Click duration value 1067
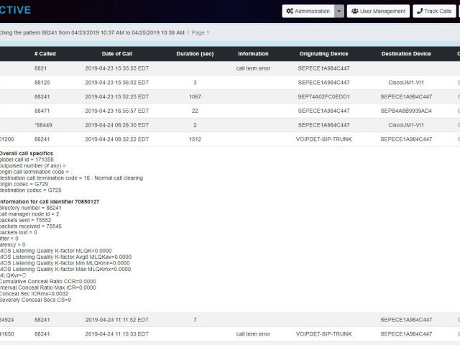Screen dimensions: 460x345 pos(195,96)
